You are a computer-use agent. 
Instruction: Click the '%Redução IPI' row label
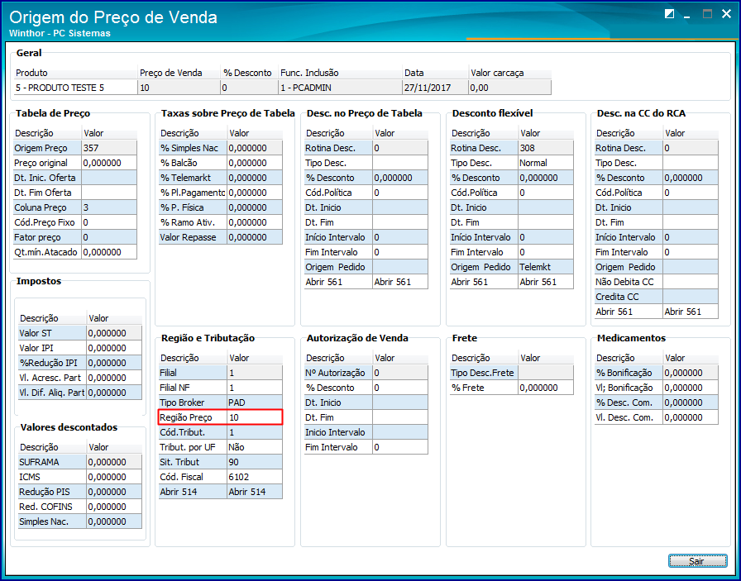click(52, 363)
